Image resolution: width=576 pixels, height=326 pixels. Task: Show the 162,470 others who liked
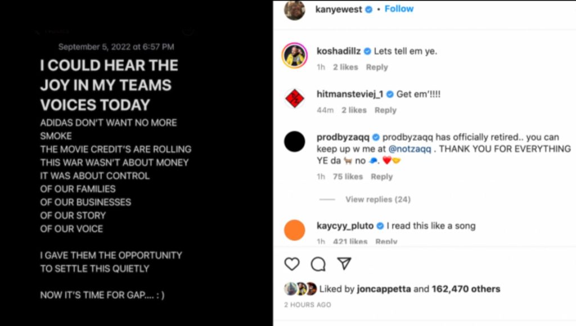[466, 290]
